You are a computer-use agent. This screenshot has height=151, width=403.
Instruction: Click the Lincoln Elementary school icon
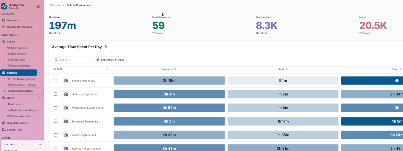[x=66, y=81]
